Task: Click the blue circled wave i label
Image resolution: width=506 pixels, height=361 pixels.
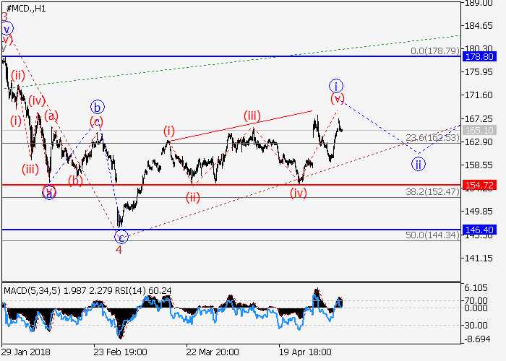Action: coord(335,84)
